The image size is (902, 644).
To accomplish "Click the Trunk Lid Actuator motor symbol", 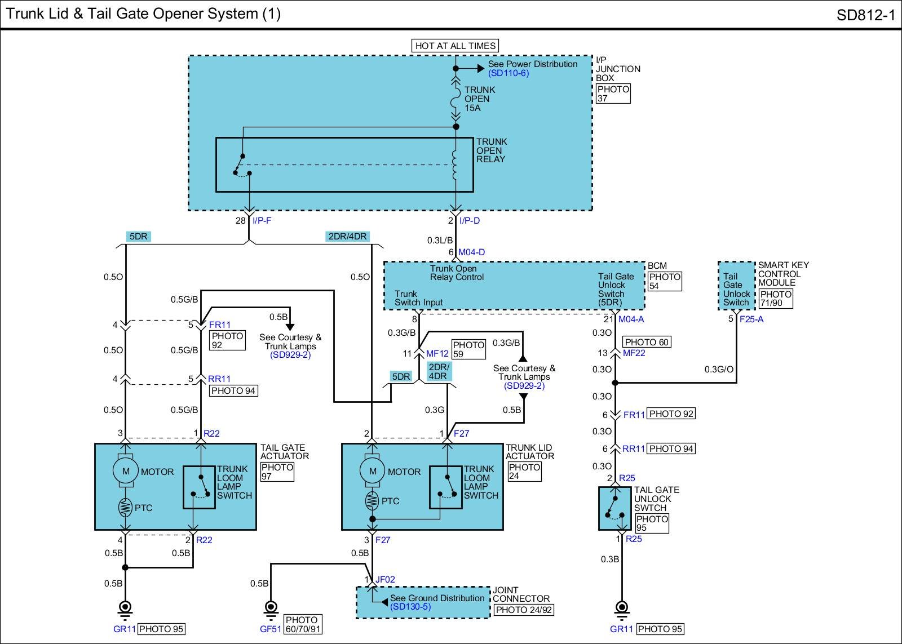I will point(372,471).
